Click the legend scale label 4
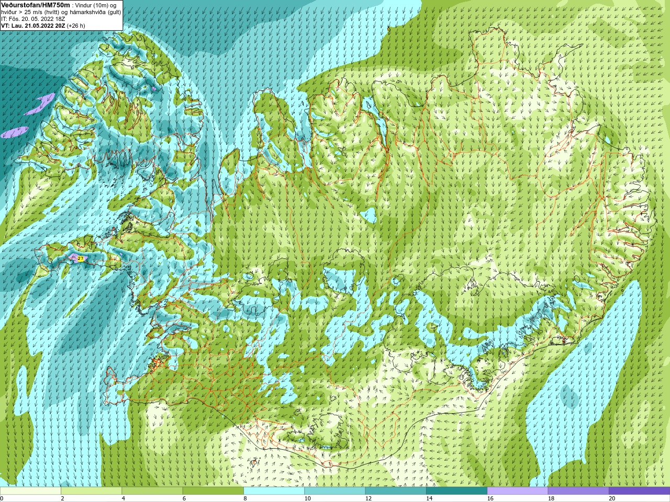Viewport: 670px width, 502px height. (123, 498)
